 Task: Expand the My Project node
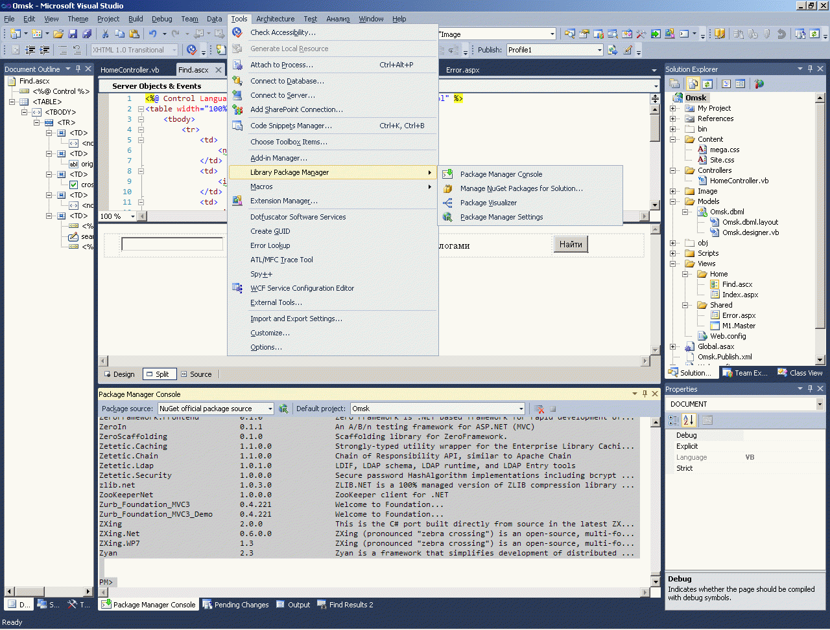673,108
